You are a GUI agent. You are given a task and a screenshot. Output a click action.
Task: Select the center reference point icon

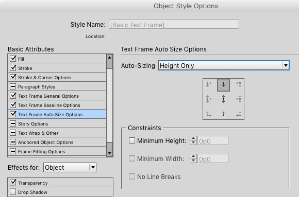coord(223,99)
